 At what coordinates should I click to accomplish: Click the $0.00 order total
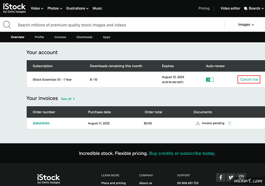(148, 123)
